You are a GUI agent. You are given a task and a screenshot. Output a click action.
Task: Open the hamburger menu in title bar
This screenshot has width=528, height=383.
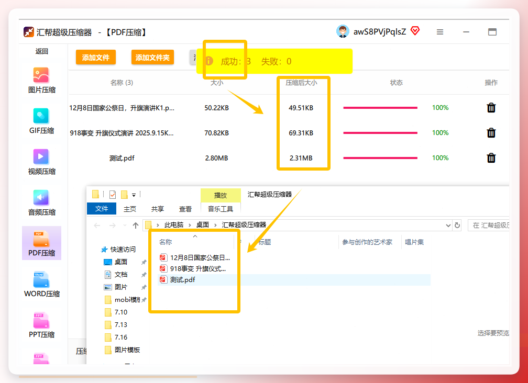[x=440, y=32]
